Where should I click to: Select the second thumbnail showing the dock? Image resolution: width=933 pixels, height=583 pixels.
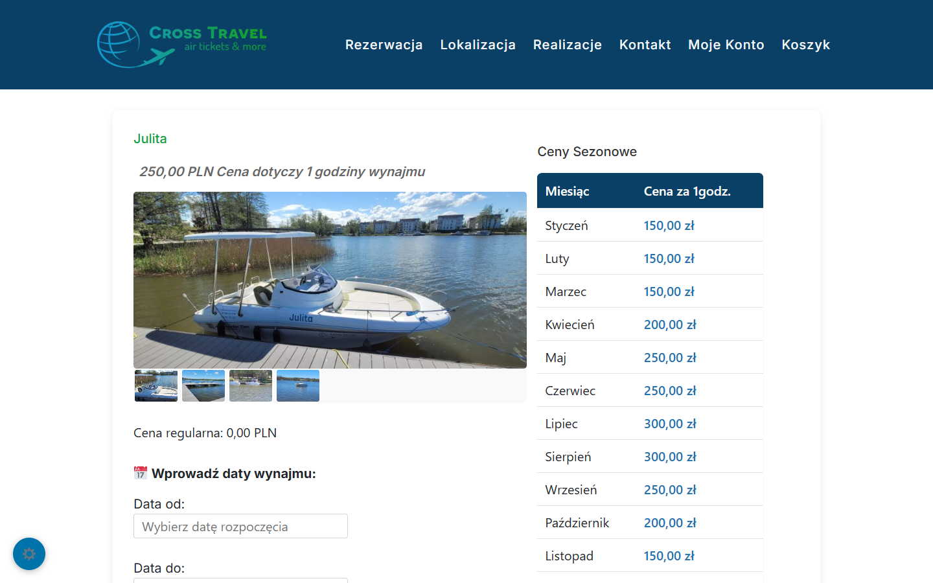click(x=203, y=385)
